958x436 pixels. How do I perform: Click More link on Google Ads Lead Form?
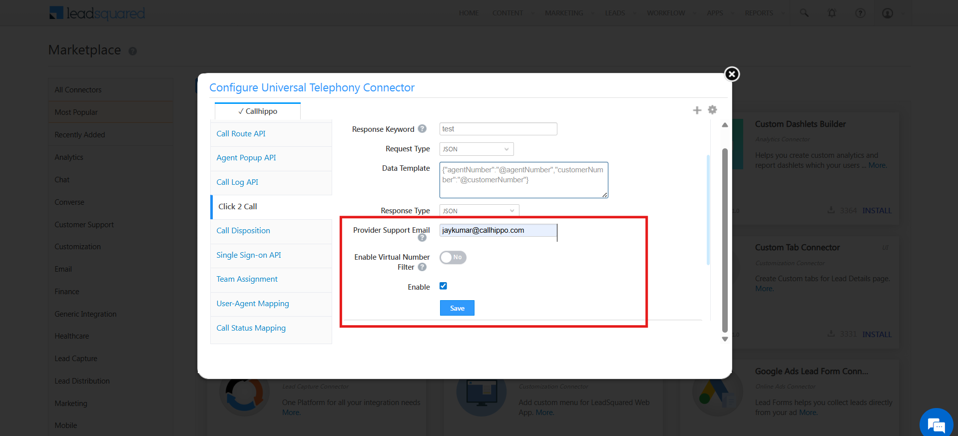(x=808, y=413)
